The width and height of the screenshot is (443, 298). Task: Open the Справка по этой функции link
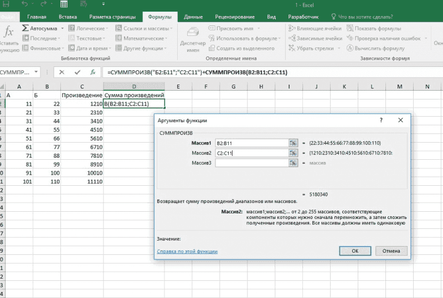tap(187, 251)
